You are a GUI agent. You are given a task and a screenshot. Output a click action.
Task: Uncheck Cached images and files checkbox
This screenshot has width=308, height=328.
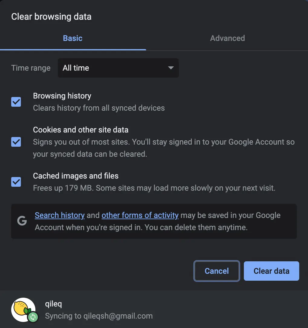click(x=16, y=182)
